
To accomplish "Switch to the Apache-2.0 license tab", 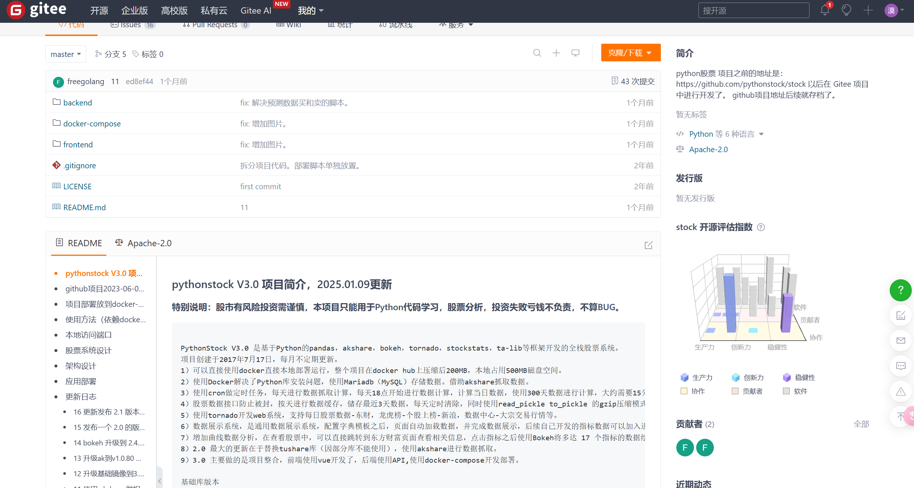I will [144, 243].
